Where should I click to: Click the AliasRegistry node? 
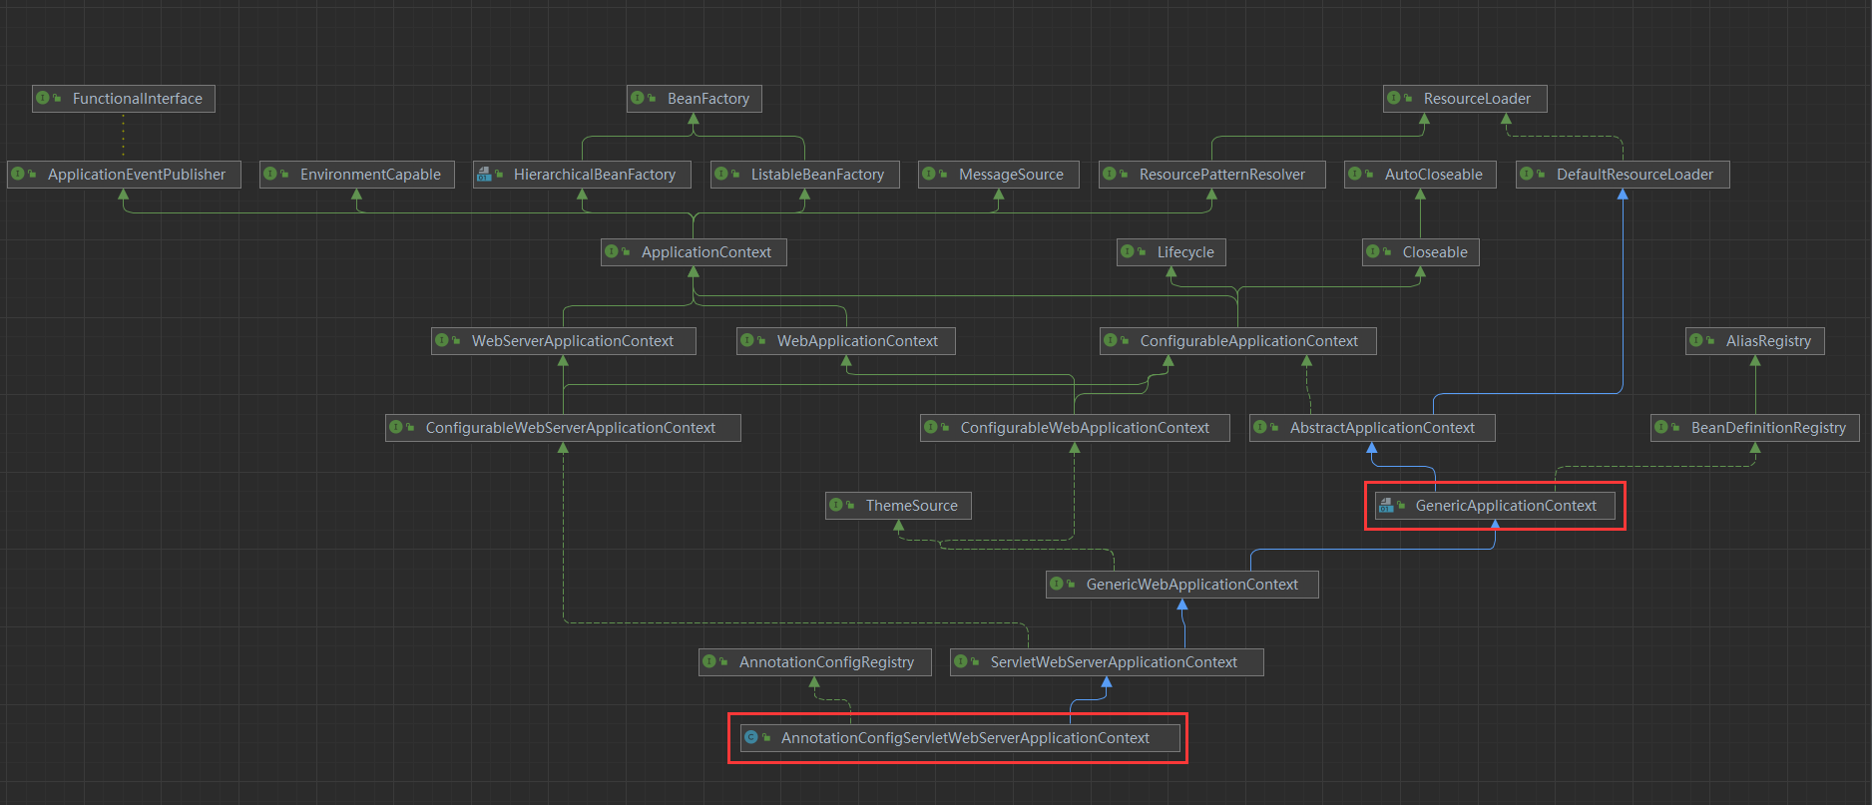click(1755, 341)
